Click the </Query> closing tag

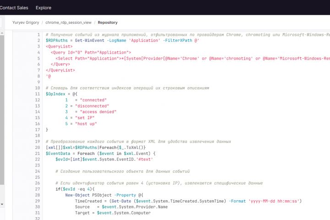(x=60, y=64)
